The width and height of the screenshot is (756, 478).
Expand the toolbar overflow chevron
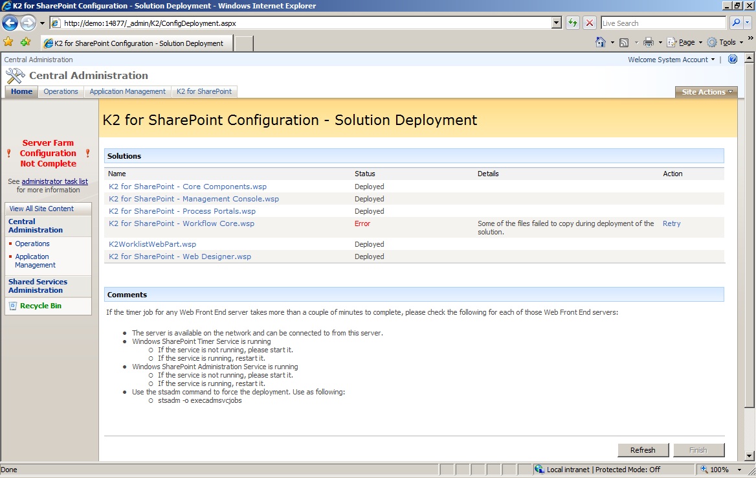click(750, 38)
